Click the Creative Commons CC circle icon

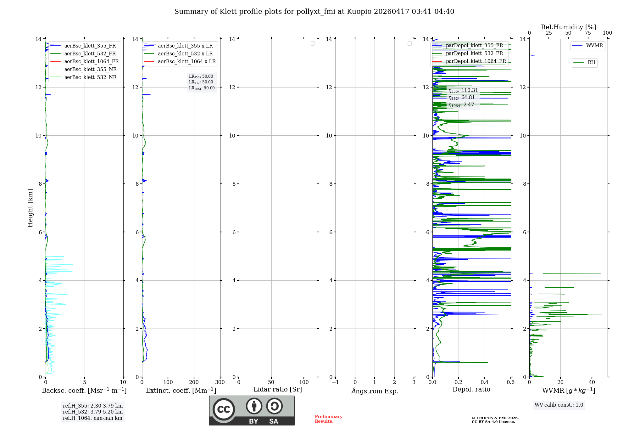[224, 409]
